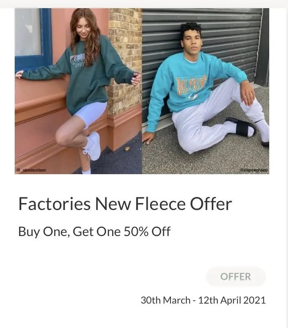The height and width of the screenshot is (328, 288).
Task: Tap the photo credit on the right image
Action: click(x=254, y=170)
